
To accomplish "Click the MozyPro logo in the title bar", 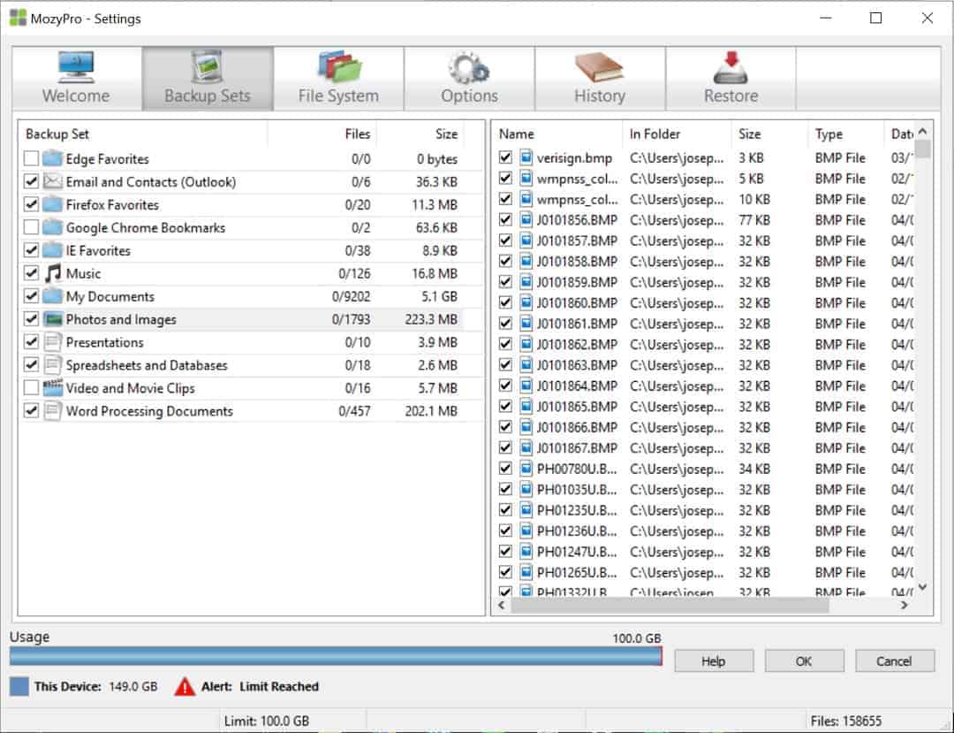I will point(18,19).
